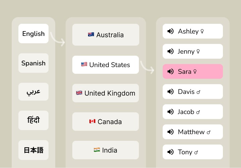
Task: Choose the Tony male voice
Action: (x=193, y=152)
